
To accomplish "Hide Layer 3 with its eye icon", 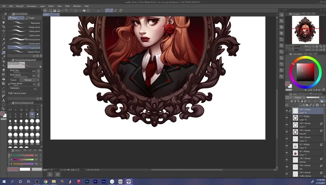I will point(287,125).
